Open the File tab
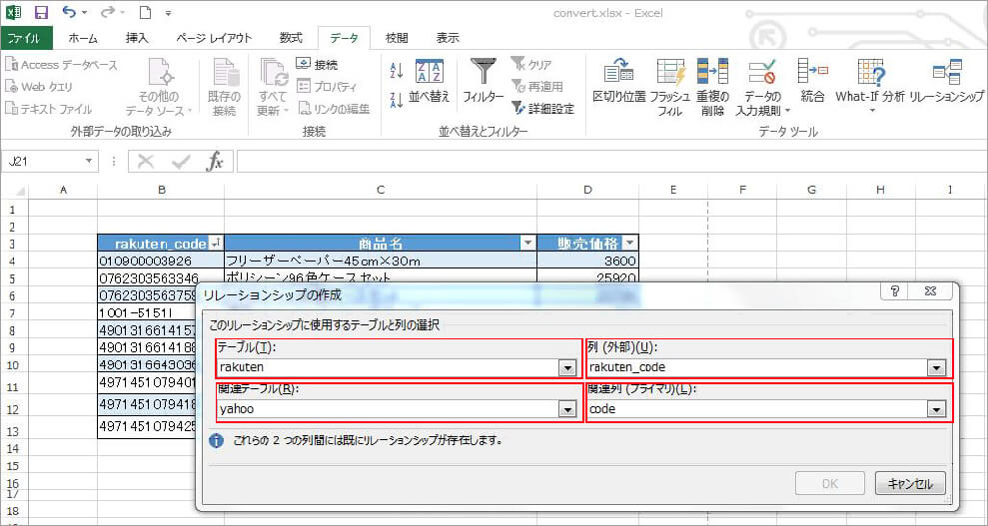The width and height of the screenshot is (988, 526). point(25,38)
